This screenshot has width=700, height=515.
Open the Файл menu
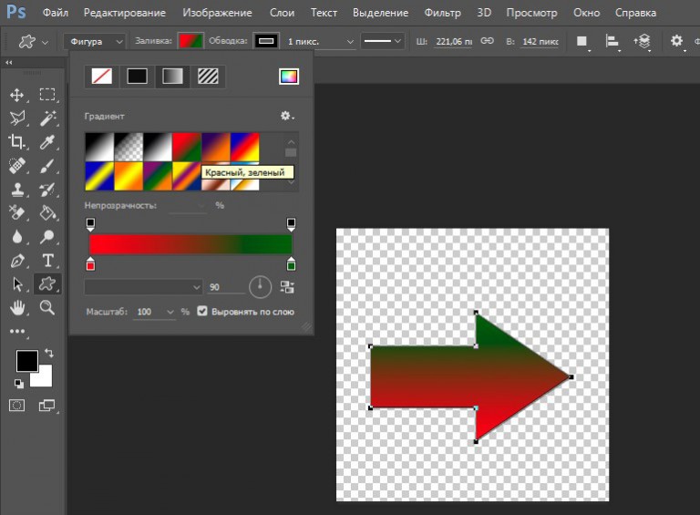(56, 13)
